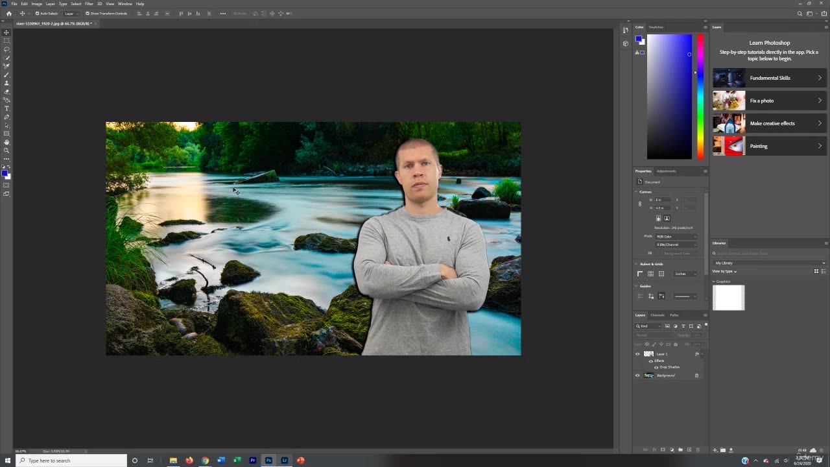Image resolution: width=830 pixels, height=467 pixels.
Task: Open the RGB Color mode dropdown
Action: pyautogui.click(x=676, y=237)
